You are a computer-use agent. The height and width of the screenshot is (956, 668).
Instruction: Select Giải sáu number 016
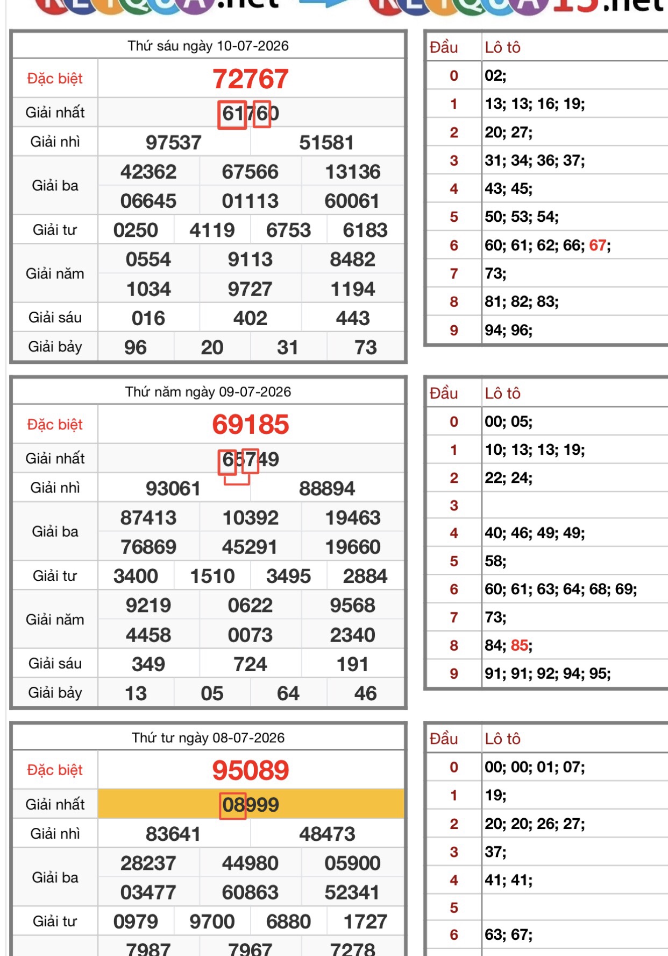click(148, 318)
